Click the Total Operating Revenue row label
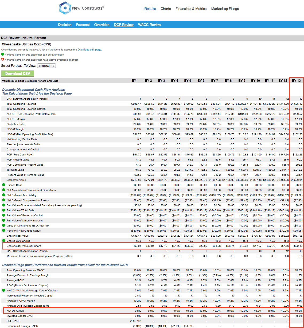 (x=21, y=104)
